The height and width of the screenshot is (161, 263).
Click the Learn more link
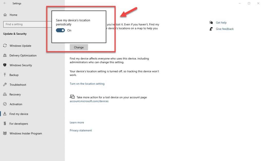77,122
